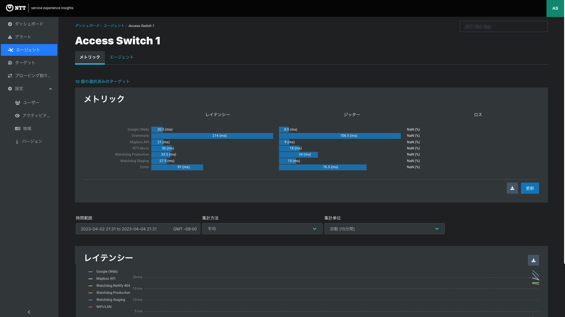Image resolution: width=565 pixels, height=317 pixels.
Task: Click the version info icon
Action: click(x=17, y=141)
